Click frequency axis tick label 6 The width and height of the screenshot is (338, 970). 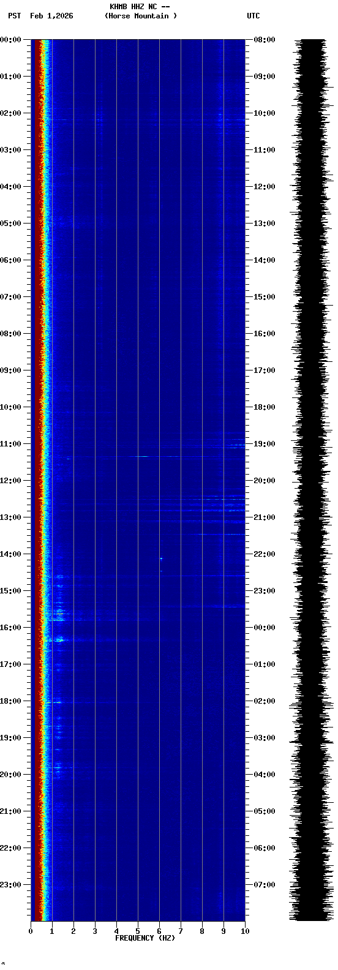[x=159, y=931]
